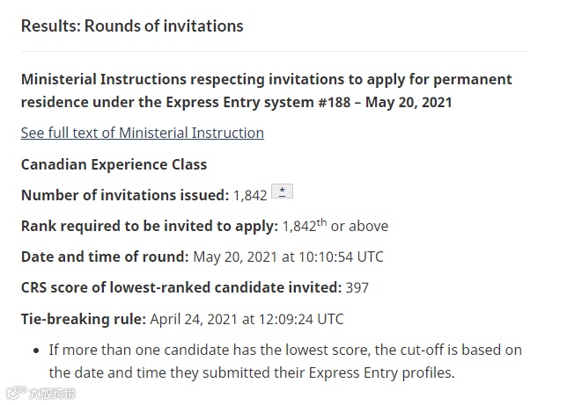
Task: Click the bullet point before "If more than one"
Action: tap(35, 350)
